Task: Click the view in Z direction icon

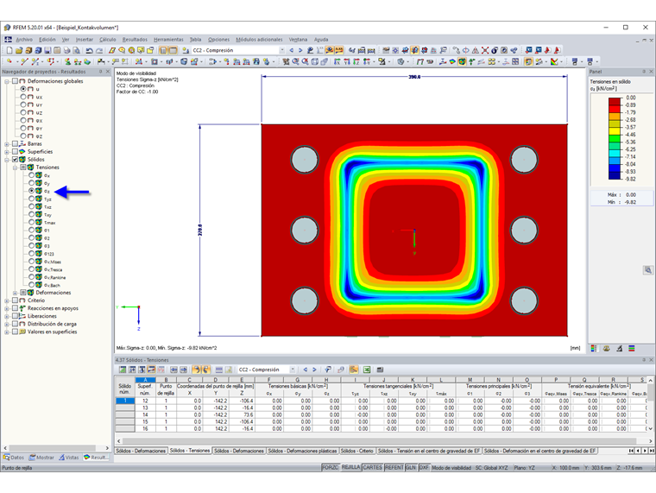Action: coord(356,61)
